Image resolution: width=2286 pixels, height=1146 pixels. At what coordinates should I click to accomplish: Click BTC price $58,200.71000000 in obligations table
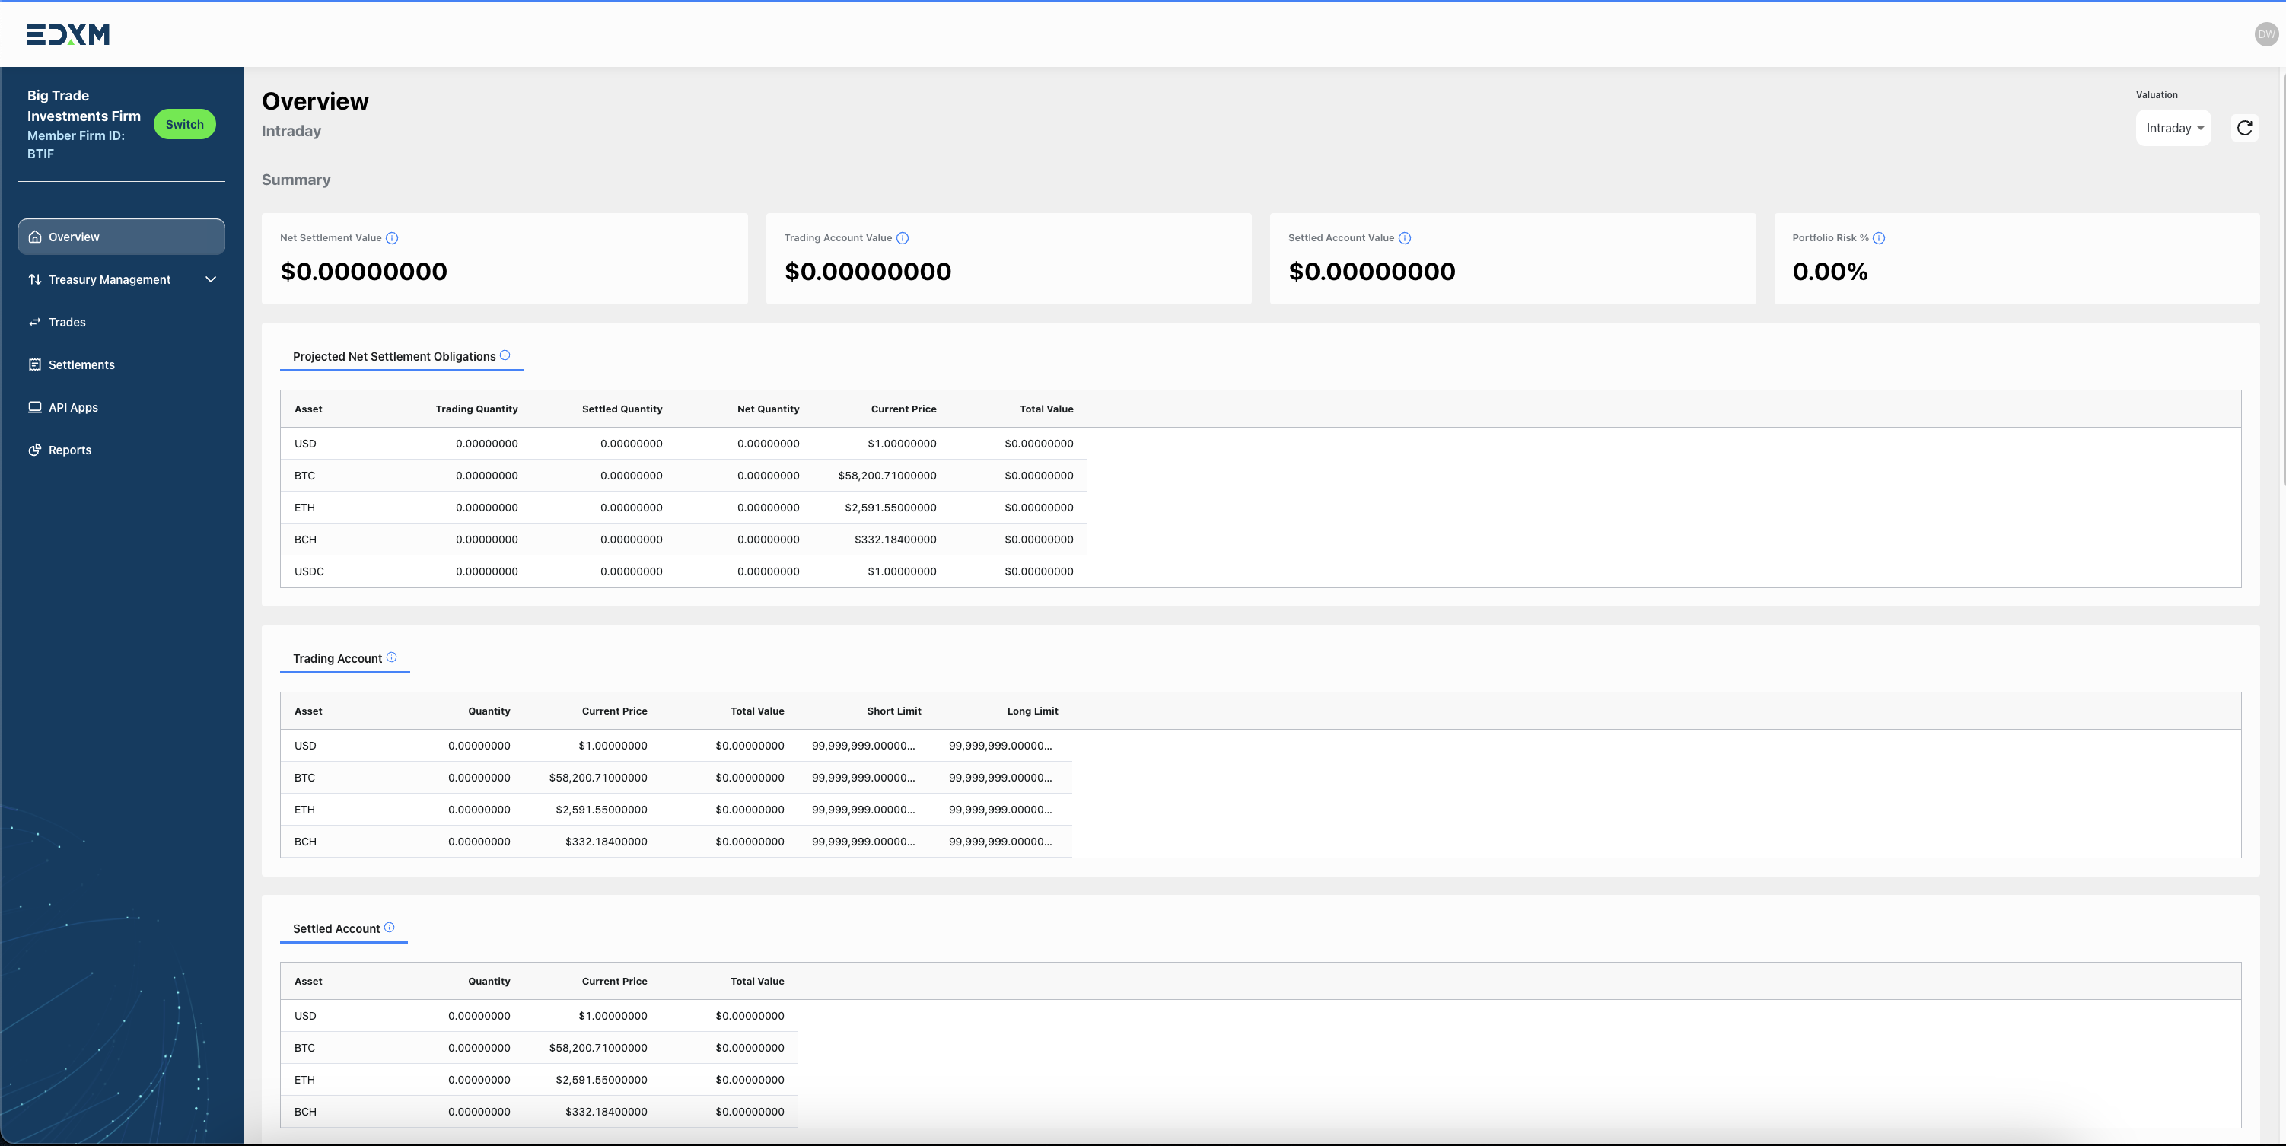pos(887,476)
